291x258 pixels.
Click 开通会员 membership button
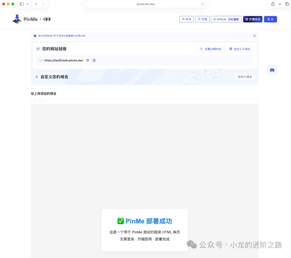click(x=252, y=19)
